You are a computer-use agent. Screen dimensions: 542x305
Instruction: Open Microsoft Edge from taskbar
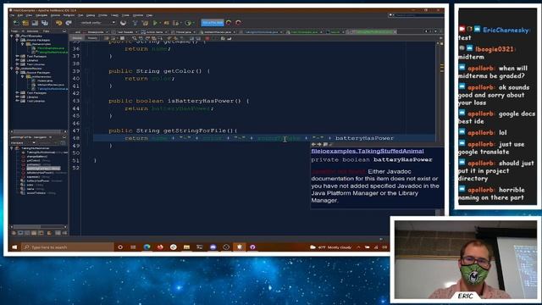pyautogui.click(x=147, y=247)
